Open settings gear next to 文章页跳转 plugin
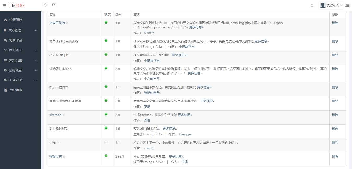352x169 pixels. coord(67,23)
